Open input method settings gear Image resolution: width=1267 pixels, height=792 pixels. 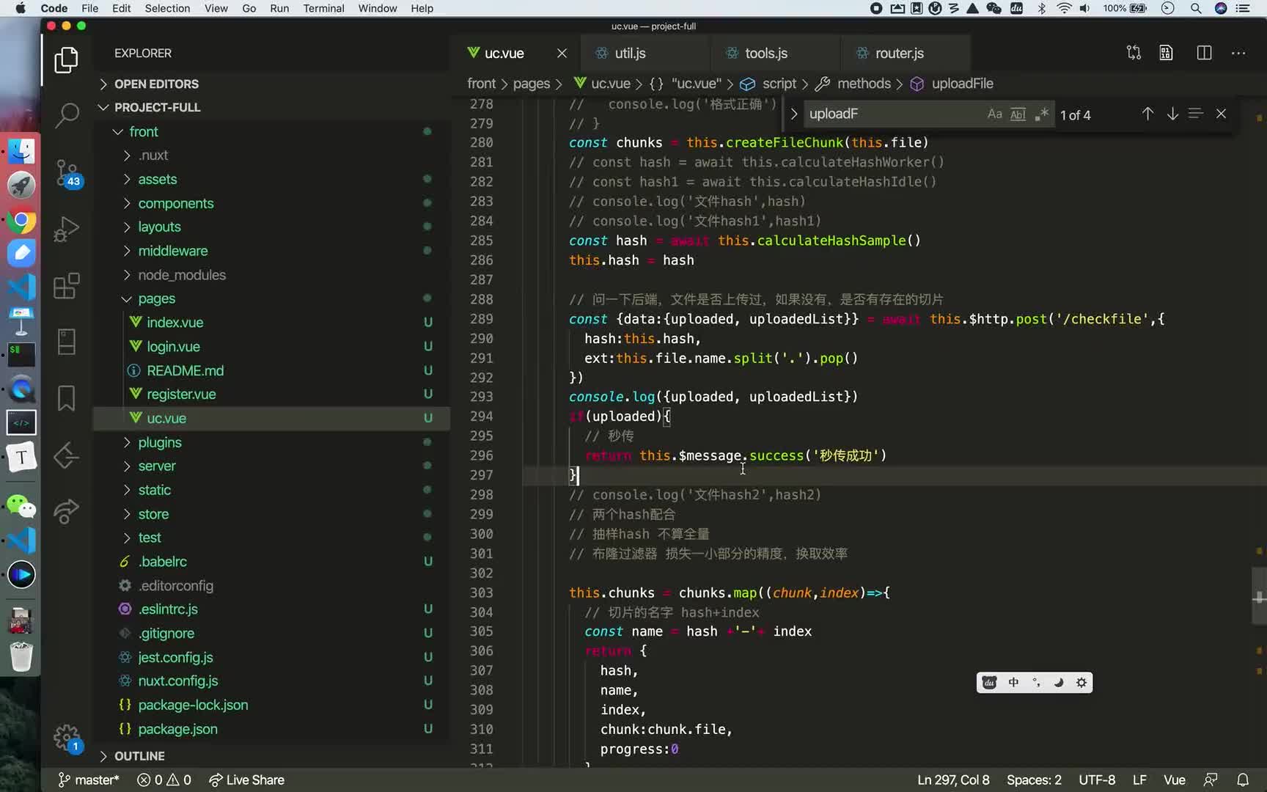click(1081, 683)
